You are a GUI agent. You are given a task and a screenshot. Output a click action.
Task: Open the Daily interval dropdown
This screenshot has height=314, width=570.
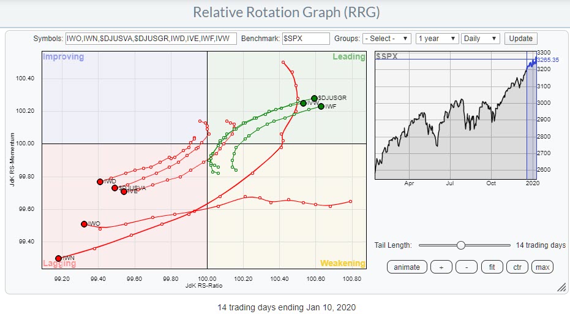coord(481,38)
